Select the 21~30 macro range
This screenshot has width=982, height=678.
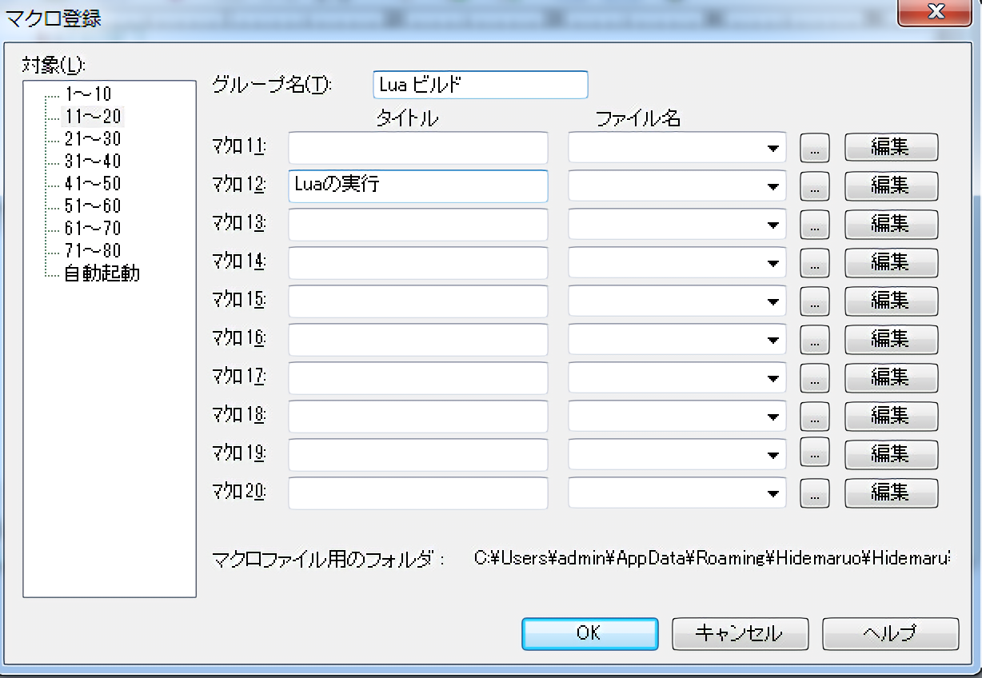[x=93, y=139]
